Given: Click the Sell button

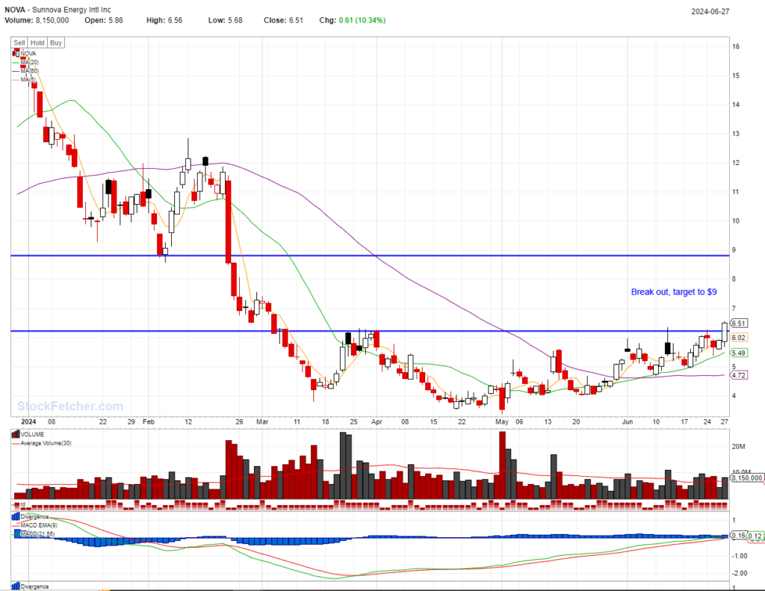Looking at the screenshot, I should point(19,43).
